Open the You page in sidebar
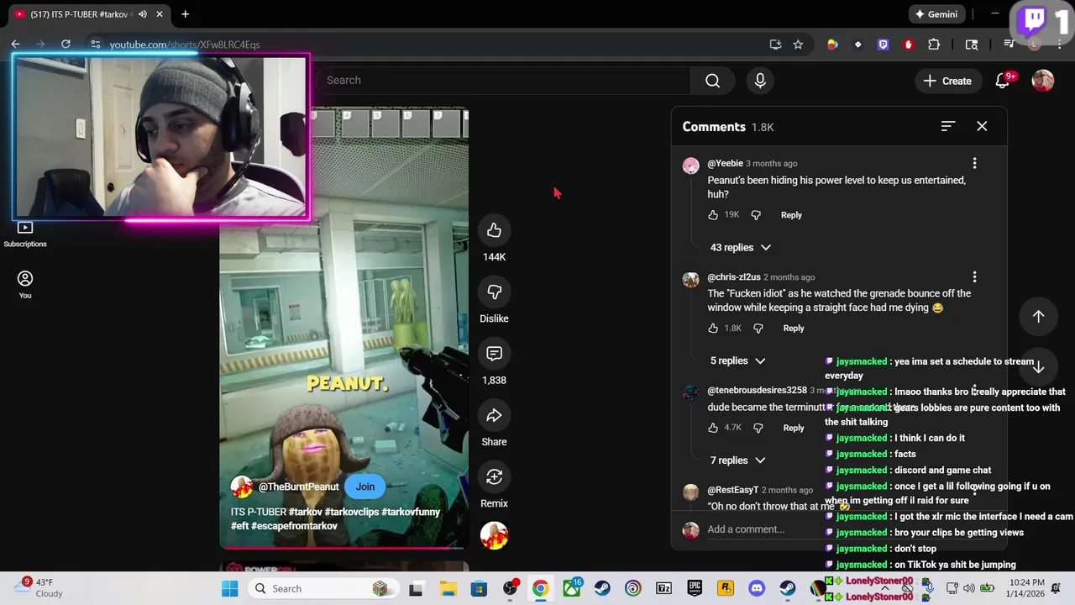1075x605 pixels. click(25, 285)
